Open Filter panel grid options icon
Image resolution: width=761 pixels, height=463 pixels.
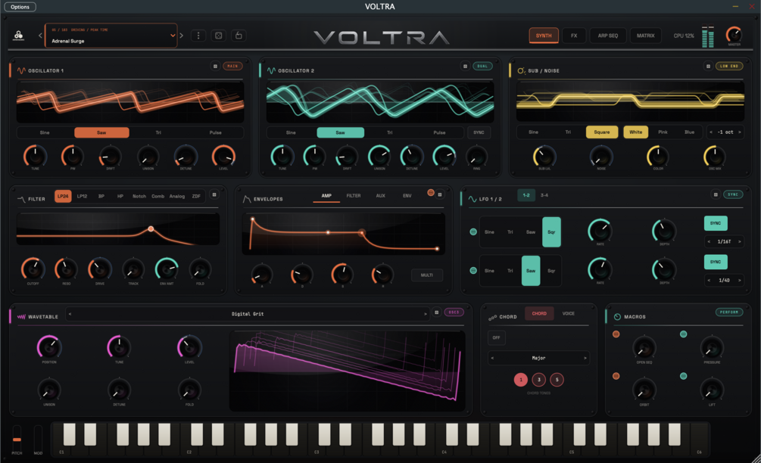pos(214,194)
